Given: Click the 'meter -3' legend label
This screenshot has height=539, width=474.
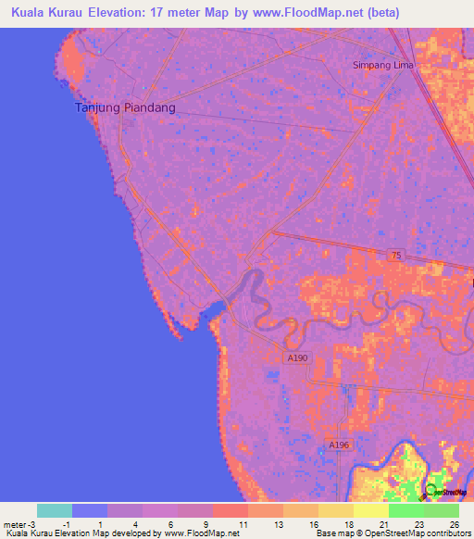Looking at the screenshot, I should [19, 525].
